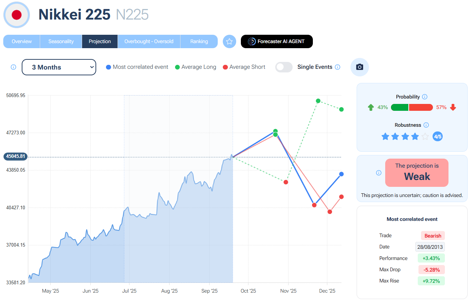Viewport: 472px width, 302px height.
Task: Select the highest green Average Long point
Action: pos(318,101)
